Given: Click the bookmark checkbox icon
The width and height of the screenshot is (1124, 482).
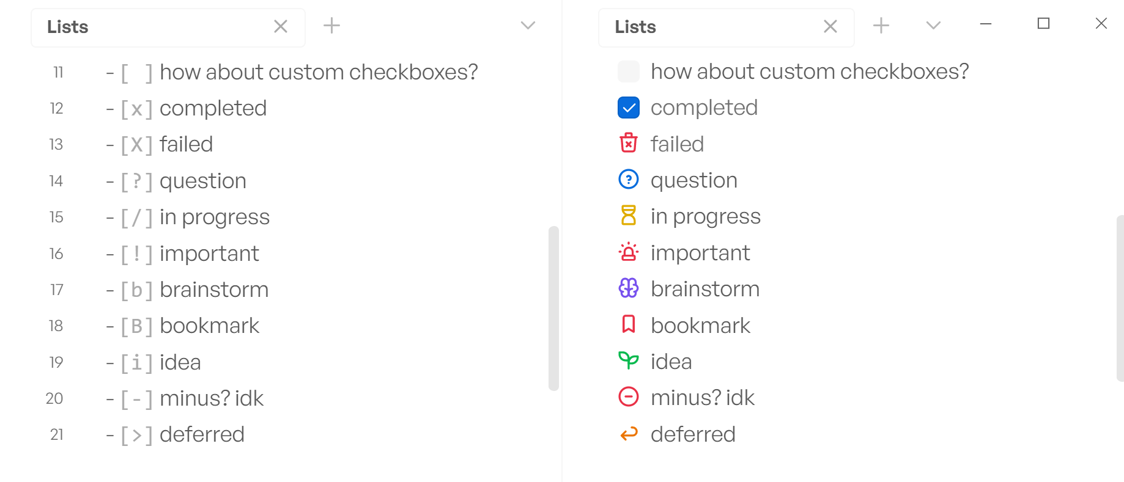Looking at the screenshot, I should 629,324.
